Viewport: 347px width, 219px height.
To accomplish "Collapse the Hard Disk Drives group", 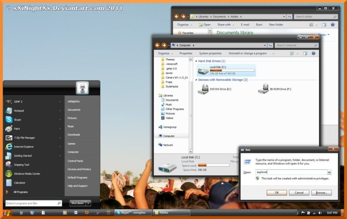I will (x=196, y=61).
